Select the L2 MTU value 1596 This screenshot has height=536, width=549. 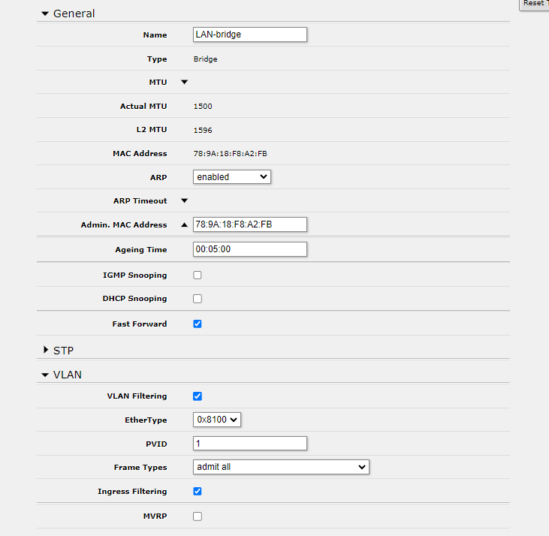[x=203, y=130]
